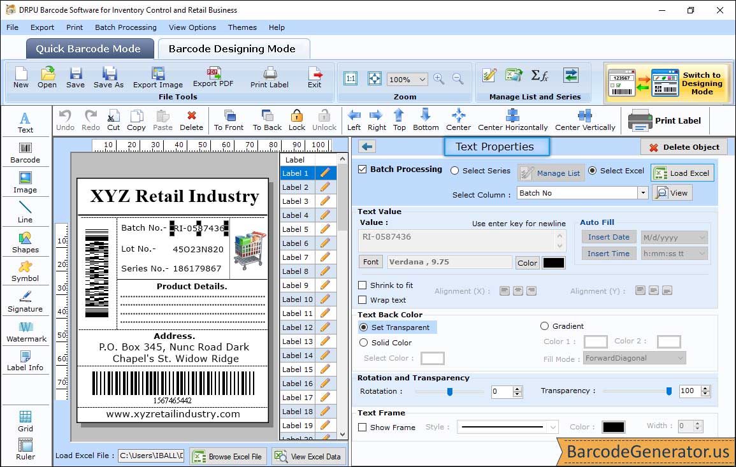The width and height of the screenshot is (736, 467).
Task: Open a file with the Open icon
Action: pyautogui.click(x=47, y=78)
